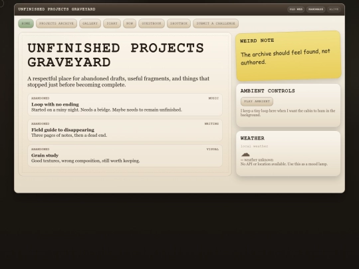Click the large Unfinished Projects Graveyard heading

[x=116, y=55]
